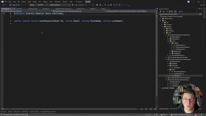This screenshot has height=116, width=206.
Task: Expand the UpdateUser folder
Action: click(x=170, y=53)
